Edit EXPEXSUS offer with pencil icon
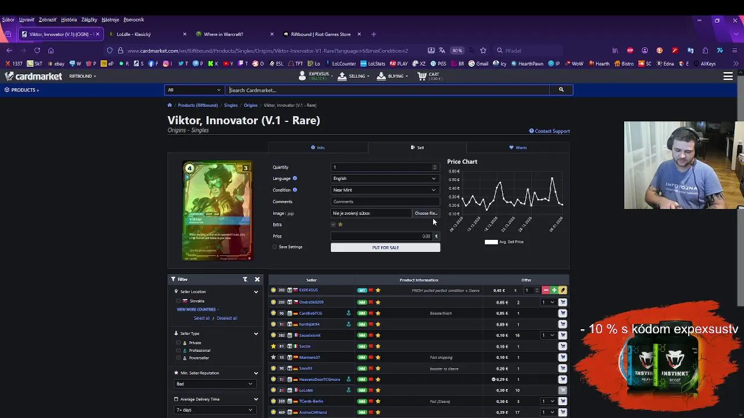Screen dimensions: 744x418 tap(563, 290)
